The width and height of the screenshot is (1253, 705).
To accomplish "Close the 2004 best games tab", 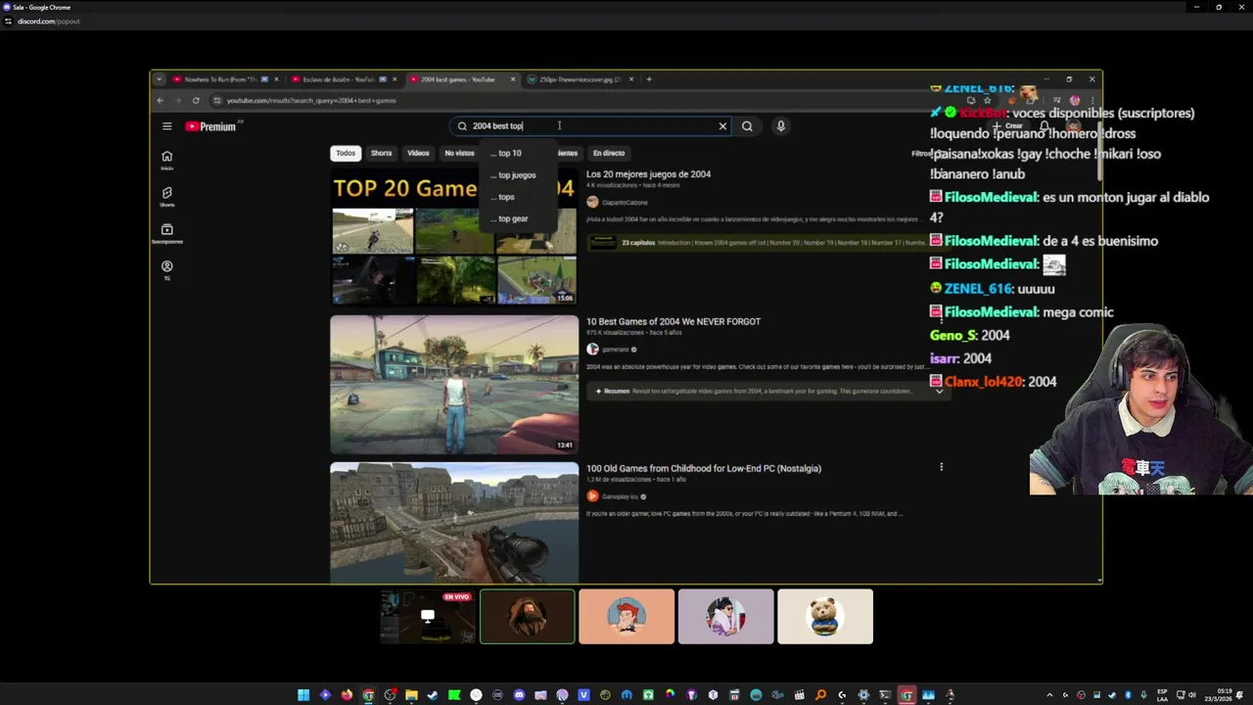I will (x=513, y=79).
